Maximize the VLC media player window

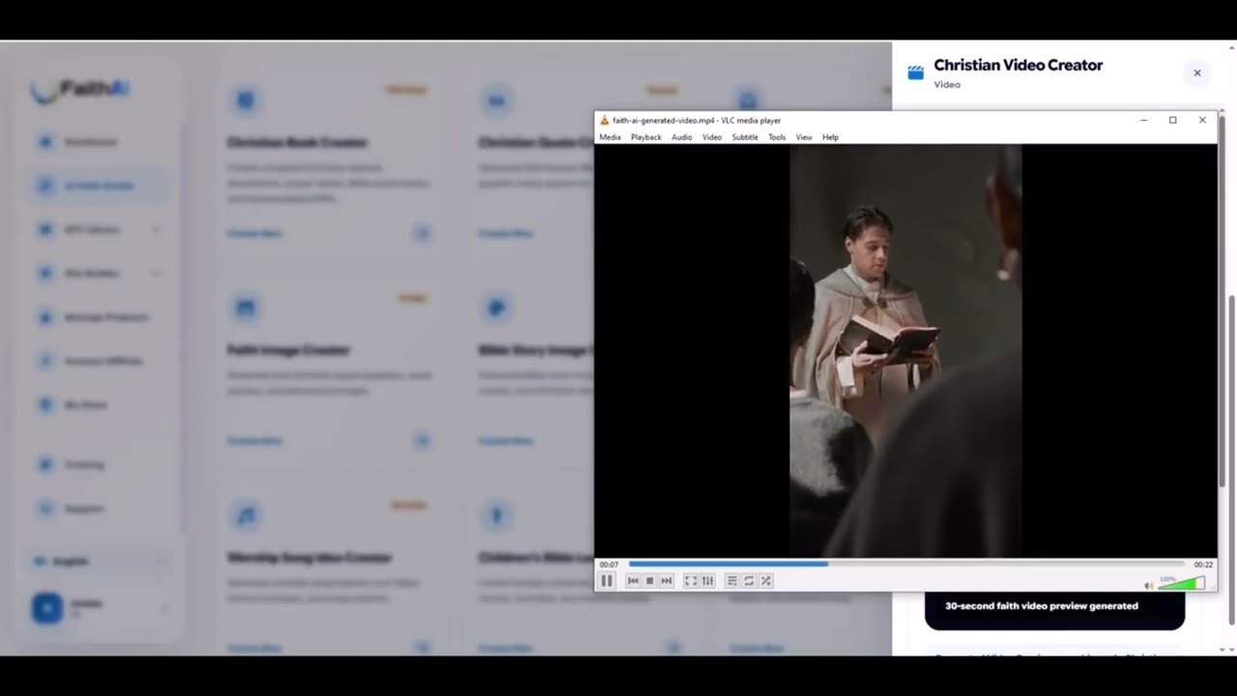point(1172,120)
